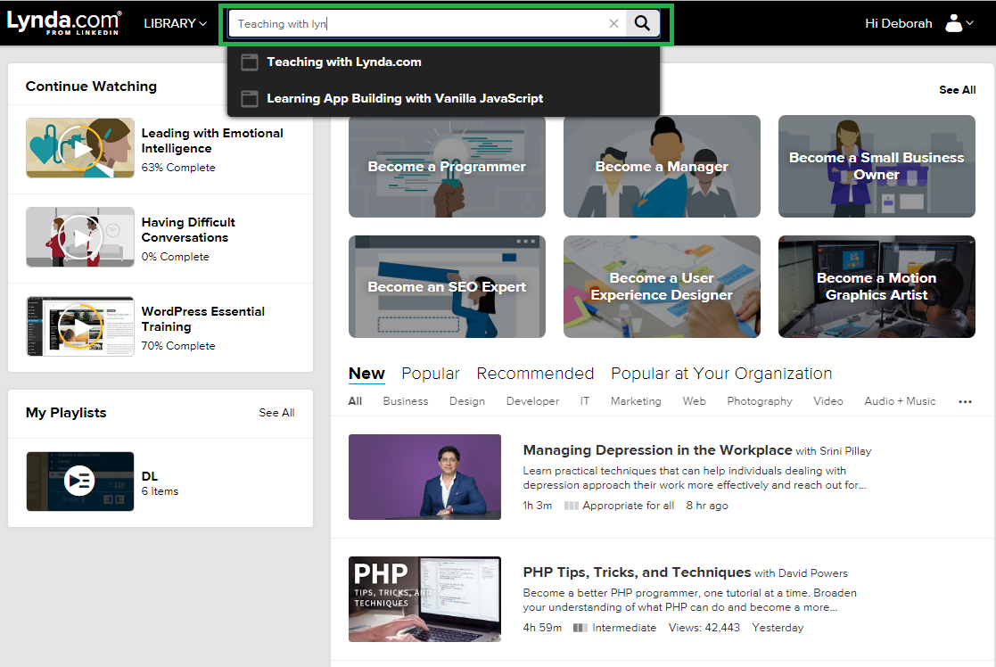Open the DL playlist title
The image size is (996, 667).
(x=149, y=476)
